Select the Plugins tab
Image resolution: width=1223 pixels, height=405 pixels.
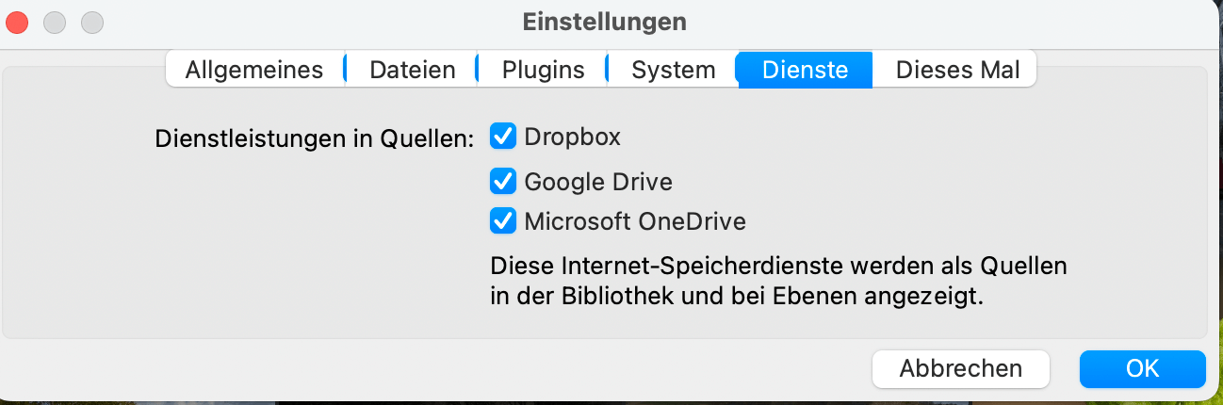543,70
